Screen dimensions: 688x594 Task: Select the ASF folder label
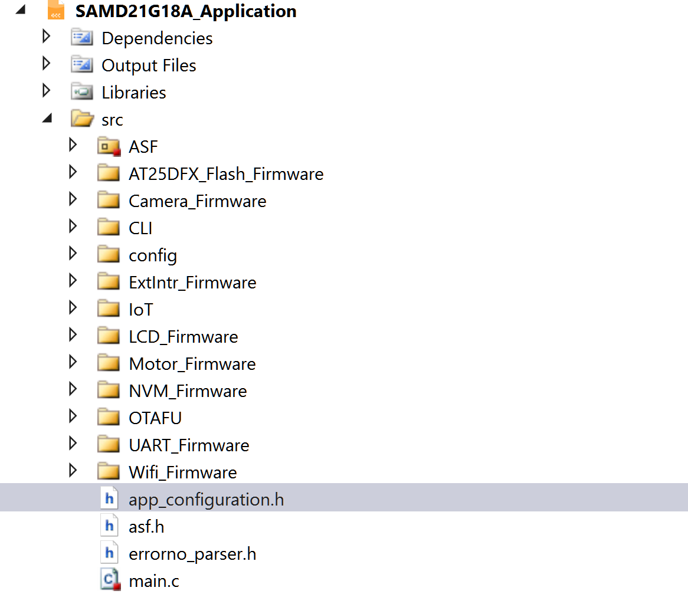coord(143,147)
